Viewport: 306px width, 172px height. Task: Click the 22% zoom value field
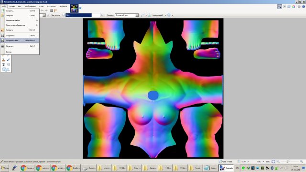pyautogui.click(x=268, y=161)
